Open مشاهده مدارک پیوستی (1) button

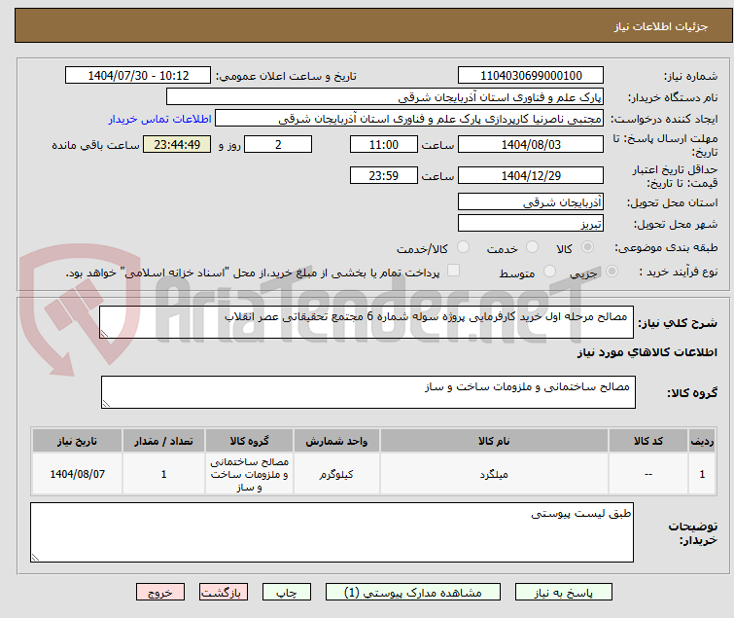coord(413,593)
